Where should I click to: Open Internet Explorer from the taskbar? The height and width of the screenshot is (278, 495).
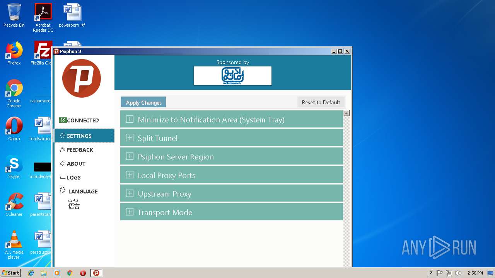tap(31, 273)
